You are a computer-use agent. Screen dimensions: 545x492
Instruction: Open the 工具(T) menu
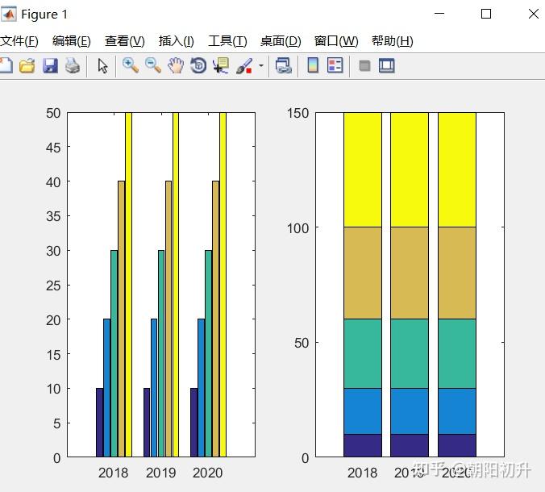[227, 41]
